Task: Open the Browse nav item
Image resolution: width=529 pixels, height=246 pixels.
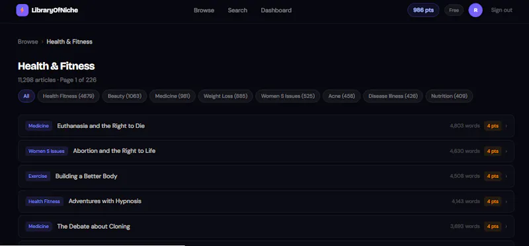Action: coord(204,10)
